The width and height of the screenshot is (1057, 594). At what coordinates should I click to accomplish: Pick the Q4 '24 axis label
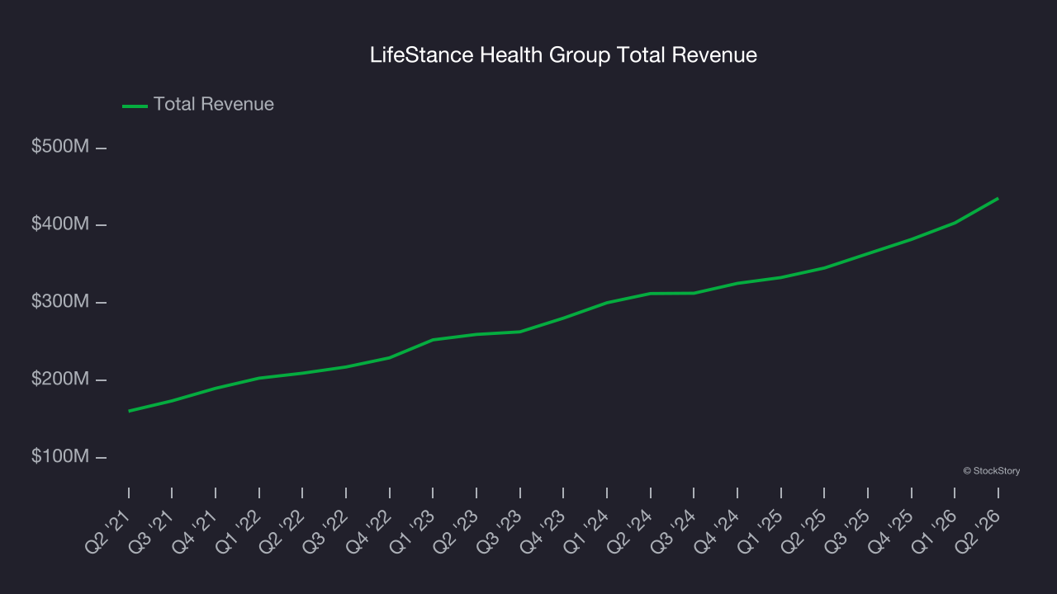point(718,530)
